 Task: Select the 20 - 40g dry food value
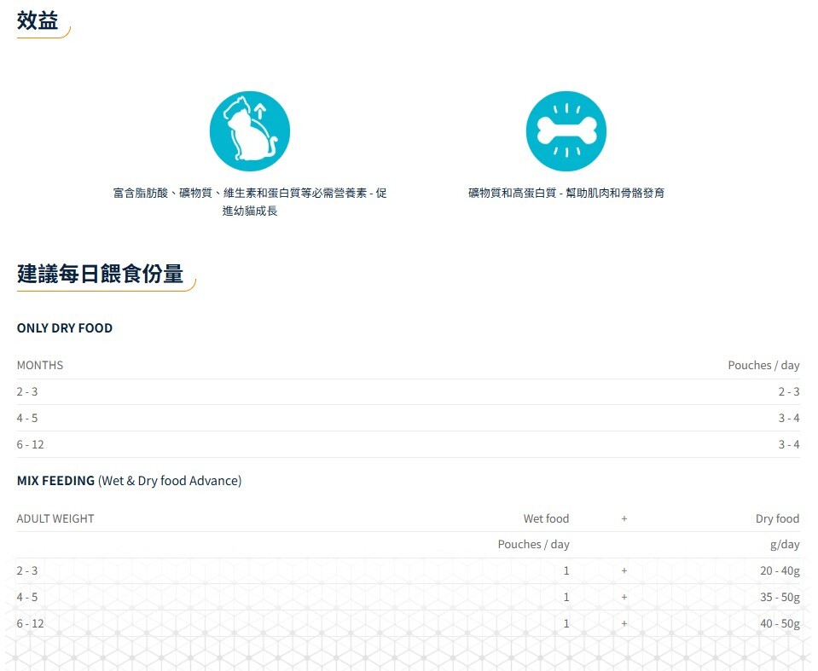780,570
